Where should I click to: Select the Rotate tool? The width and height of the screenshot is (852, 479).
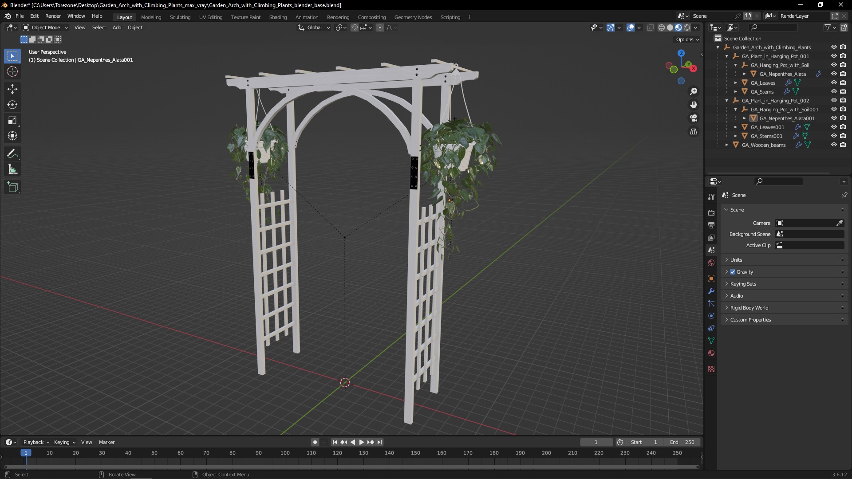(x=12, y=105)
